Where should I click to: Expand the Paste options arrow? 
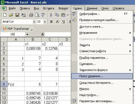(x=68, y=15)
